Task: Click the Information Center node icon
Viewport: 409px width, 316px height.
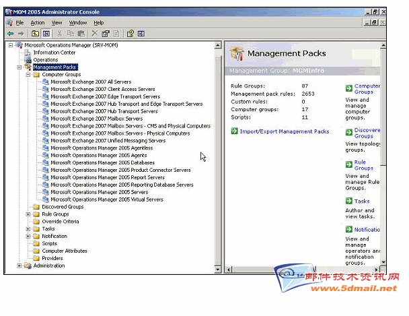Action: pos(28,53)
